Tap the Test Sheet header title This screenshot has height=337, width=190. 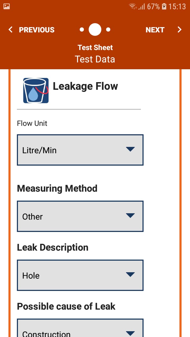pyautogui.click(x=95, y=47)
